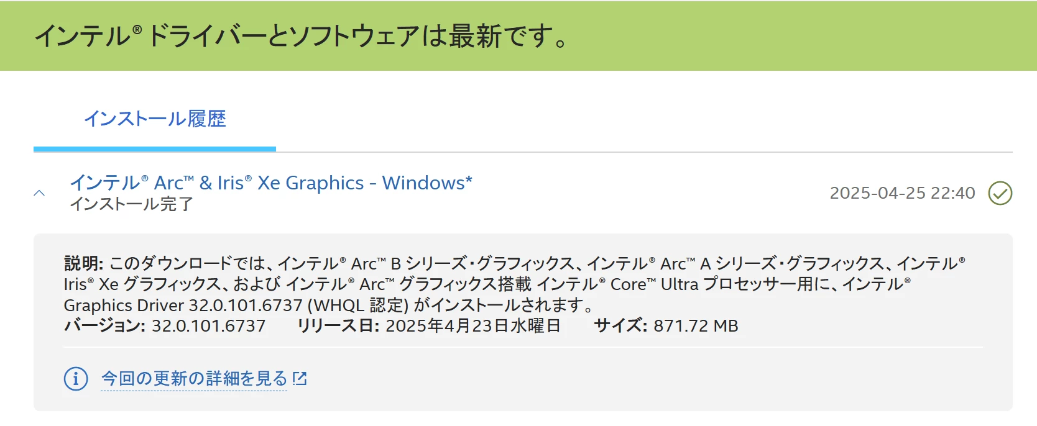Click the 説明 description paragraph
Viewport: 1037px width, 426px height.
[515, 284]
